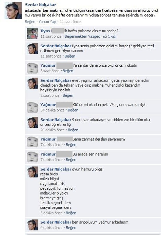161x235 pixels.
Task: Like Yağmur's comment asking about okul öncesi
Action: [x=68, y=71]
